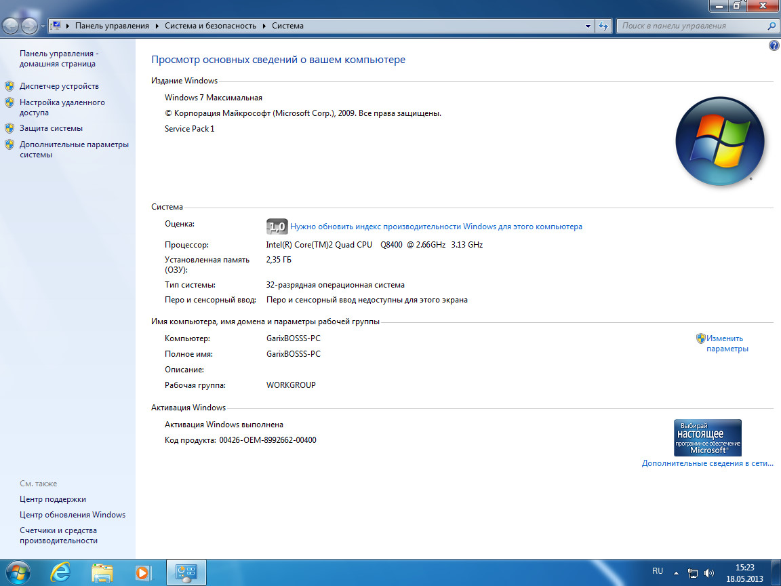Open link to refresh Windows performance index
Viewport: 781px width, 586px height.
point(436,227)
